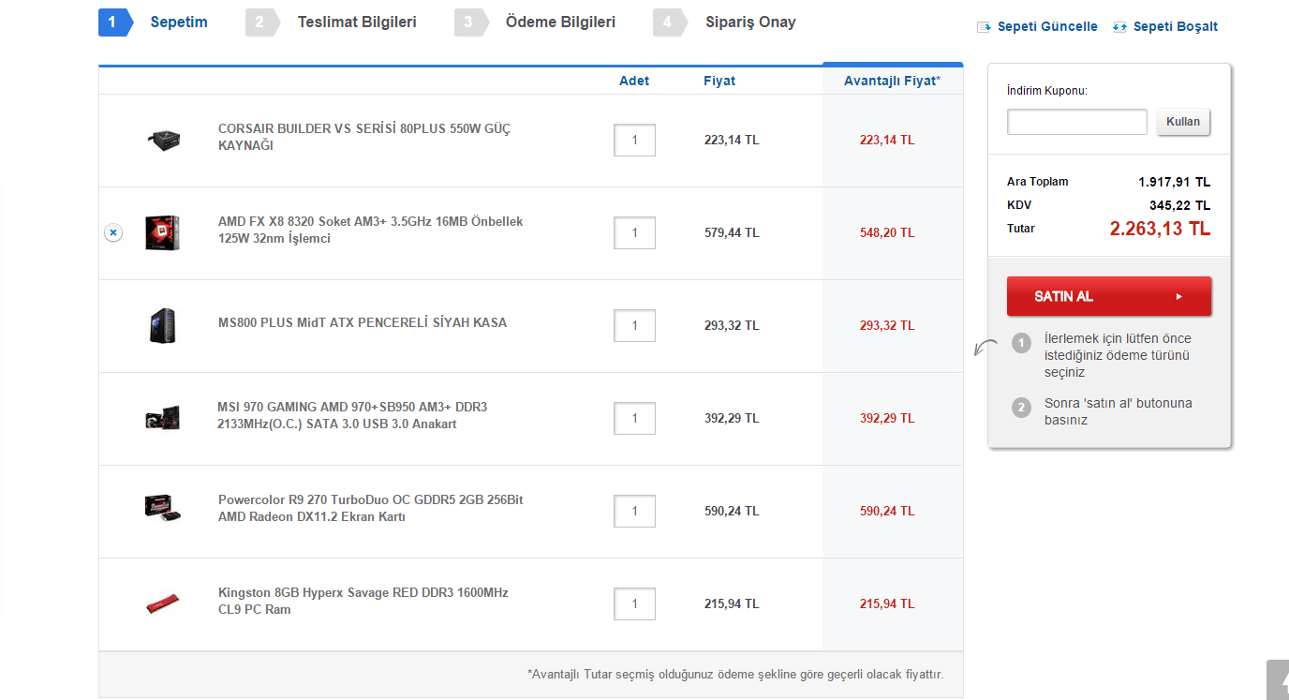
Task: Remove the AMD FX X8 8320 item
Action: click(112, 232)
